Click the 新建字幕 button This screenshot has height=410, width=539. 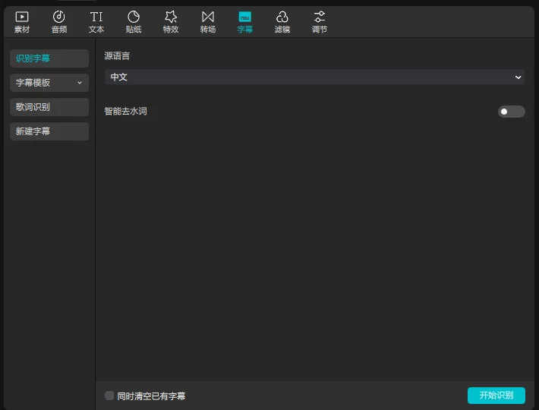click(49, 131)
